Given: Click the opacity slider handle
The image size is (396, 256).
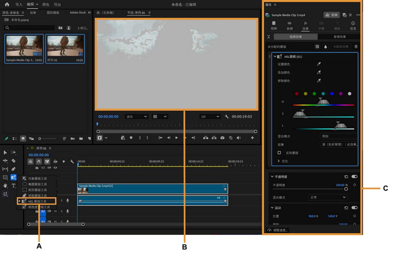Looking at the screenshot, I should (x=346, y=189).
